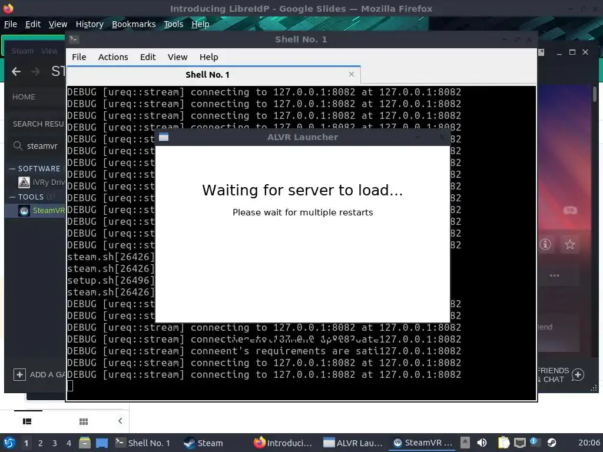Open Firefox Tools menu
Image resolution: width=603 pixels, height=452 pixels.
pyautogui.click(x=174, y=24)
